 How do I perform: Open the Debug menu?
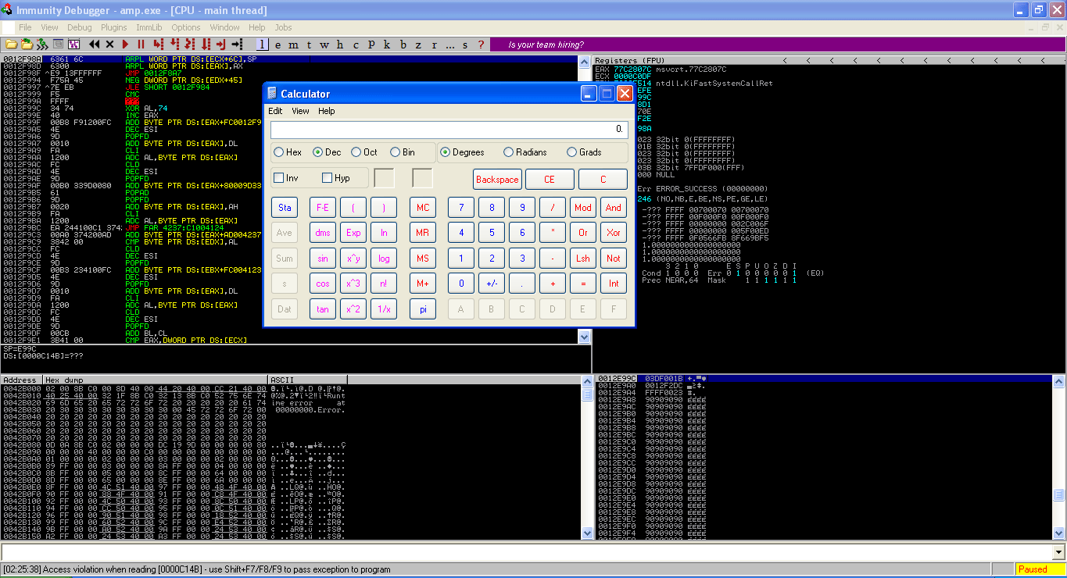[79, 27]
